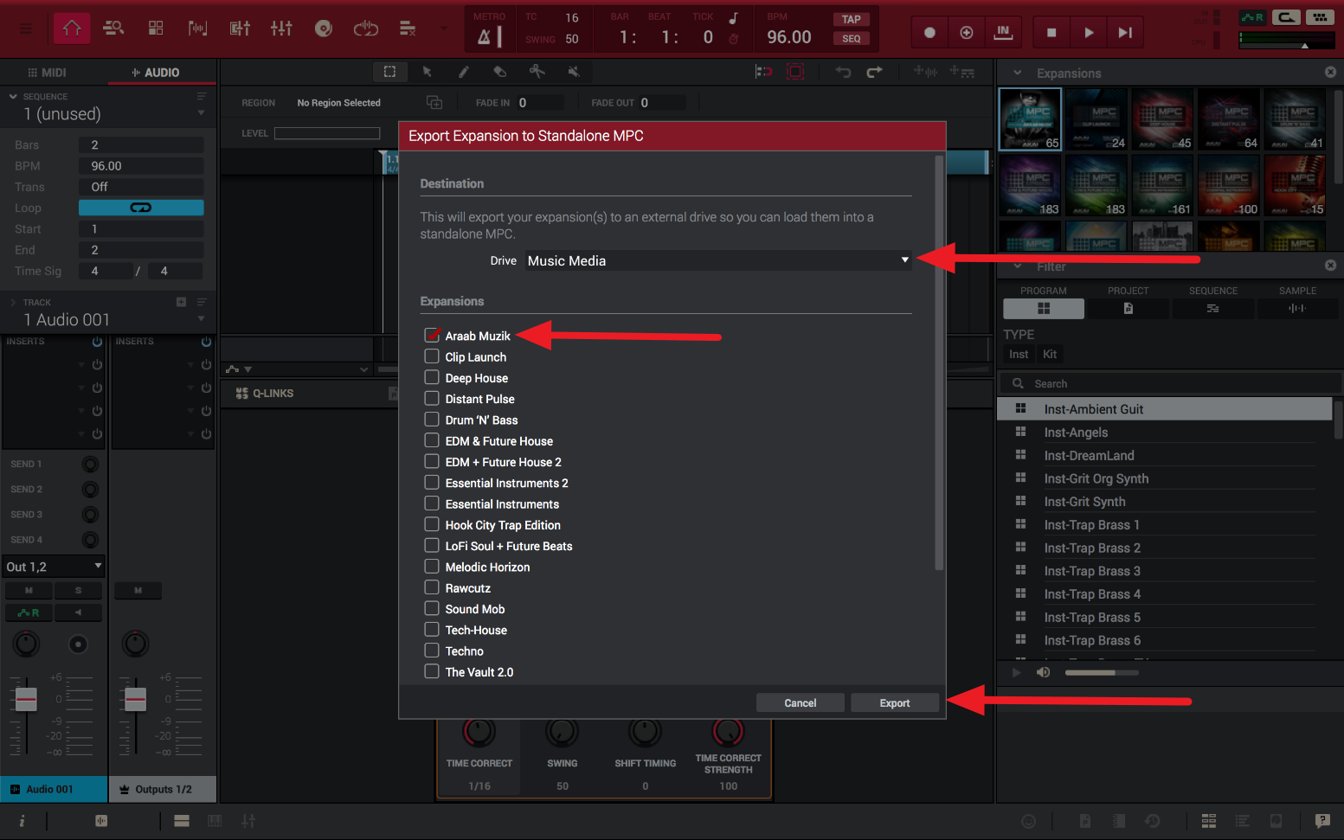This screenshot has width=1344, height=840.
Task: Check the Clip Launch expansion
Action: pyautogui.click(x=432, y=356)
